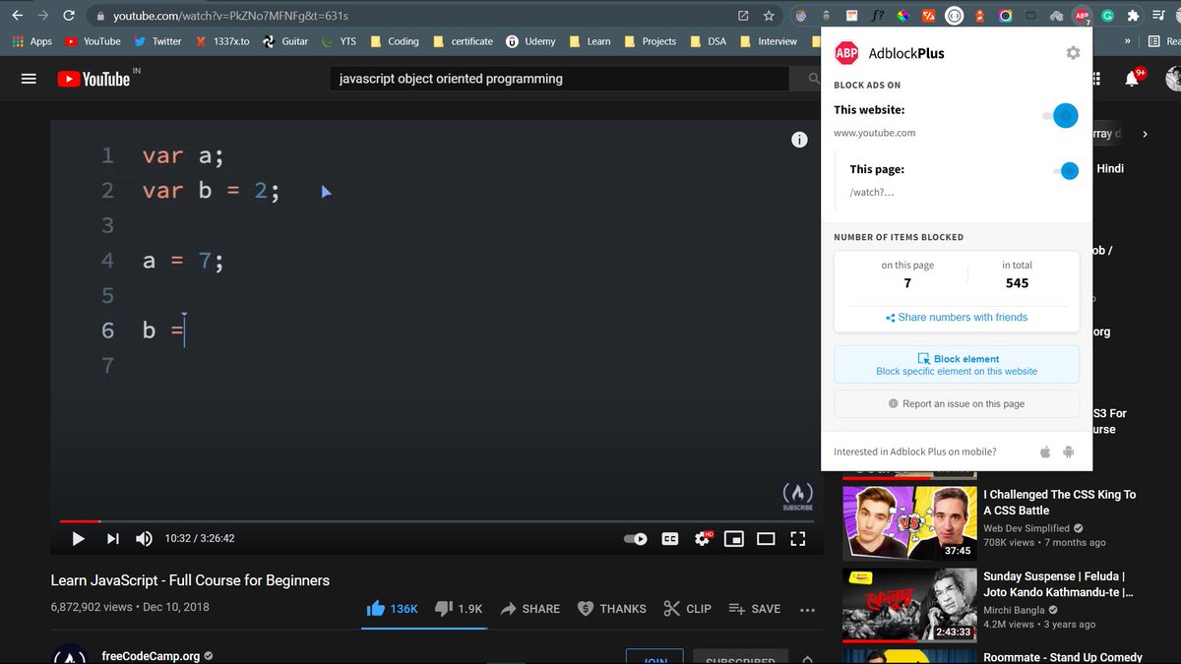Click the YouTube address bar URL

point(230,17)
